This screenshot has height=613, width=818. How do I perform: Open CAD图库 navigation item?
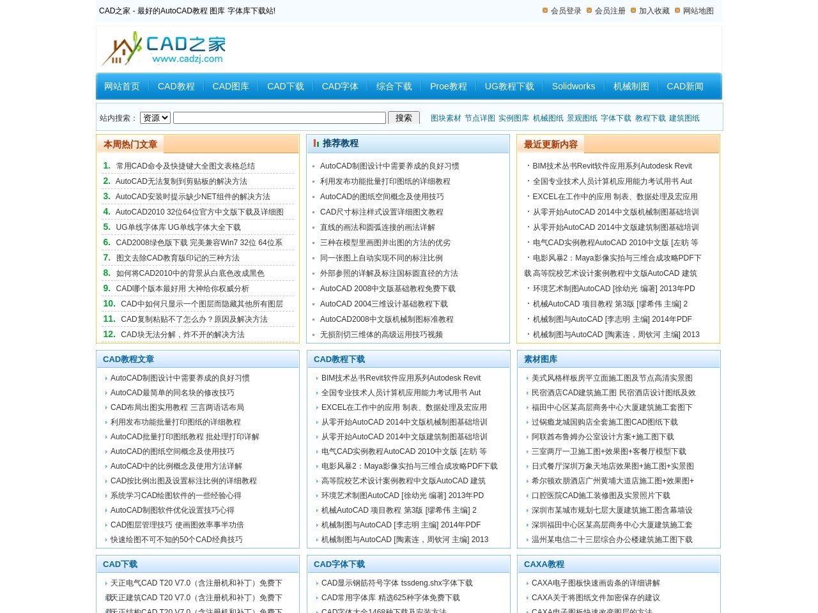[231, 86]
